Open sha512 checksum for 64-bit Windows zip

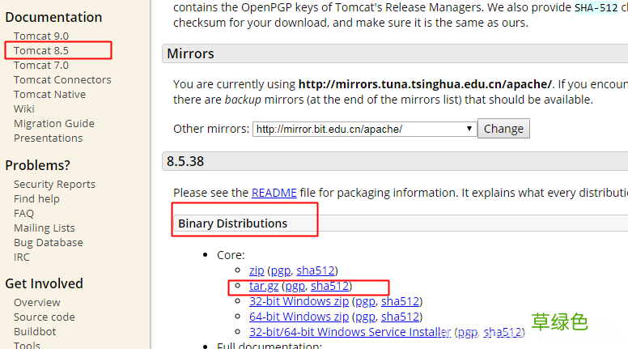[400, 317]
